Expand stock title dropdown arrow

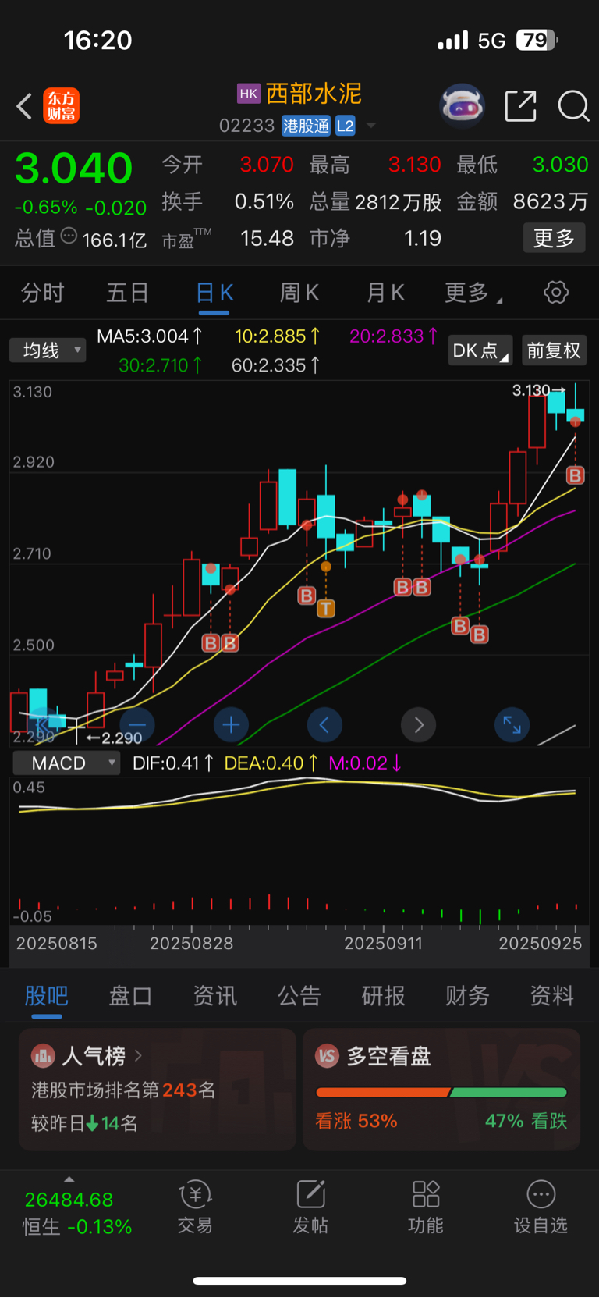[371, 126]
